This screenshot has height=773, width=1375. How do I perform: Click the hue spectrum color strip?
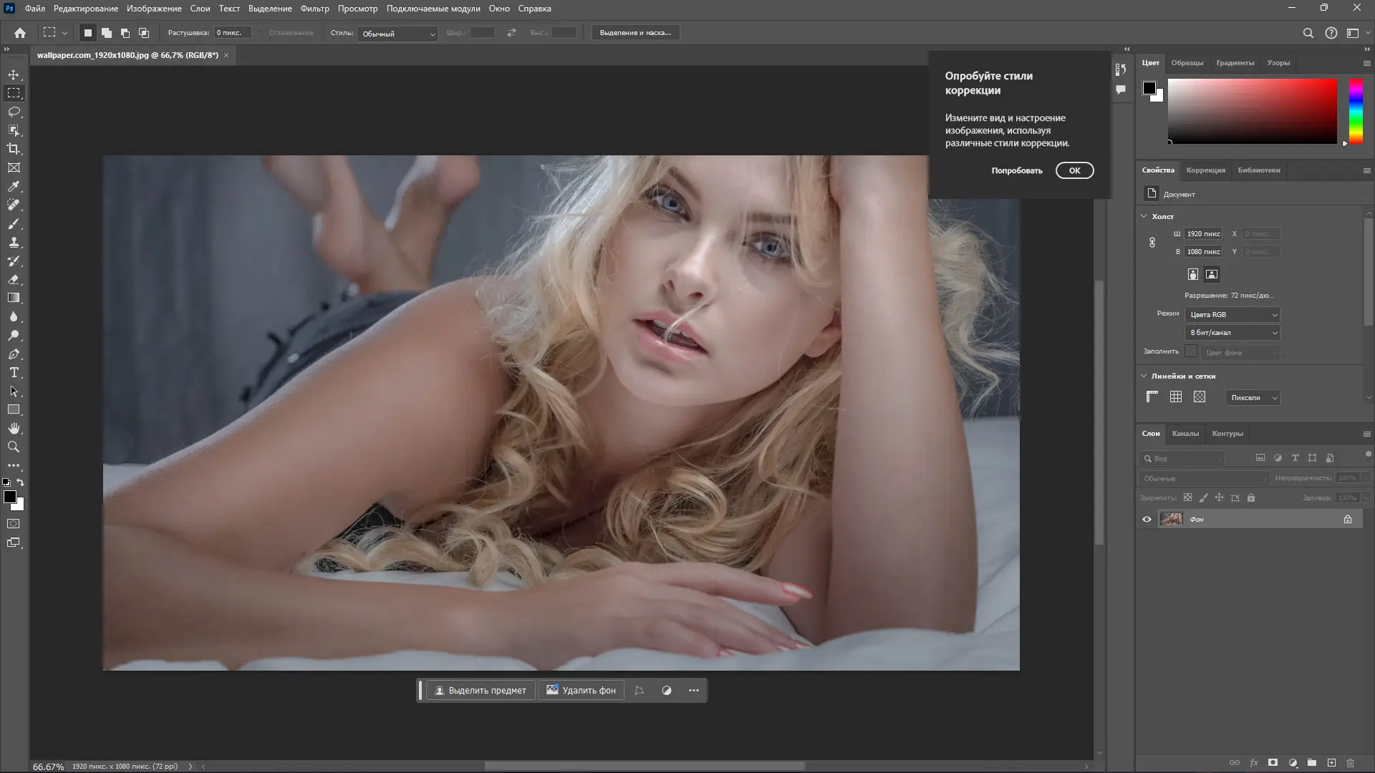1356,111
